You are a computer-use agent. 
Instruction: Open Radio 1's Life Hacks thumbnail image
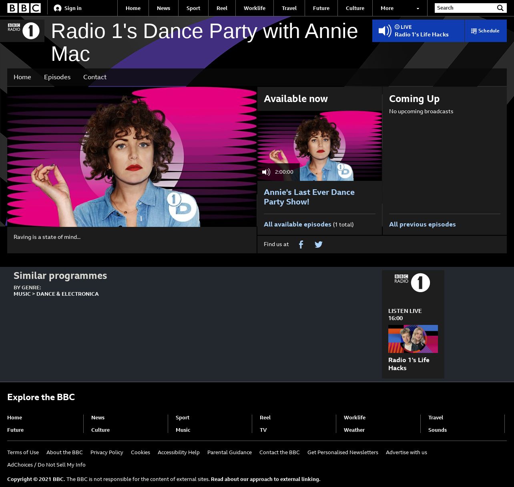click(x=413, y=339)
